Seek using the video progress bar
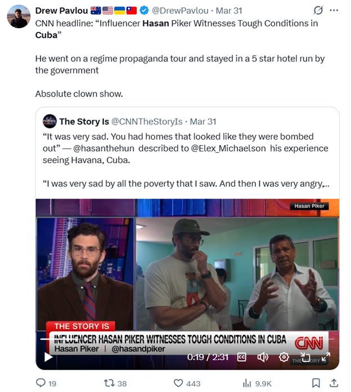 click(x=187, y=339)
